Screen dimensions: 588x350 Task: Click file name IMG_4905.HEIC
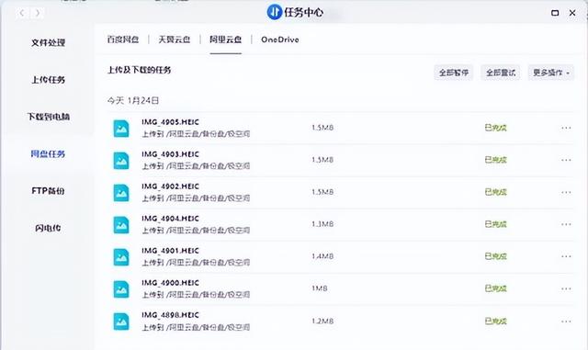coord(170,122)
